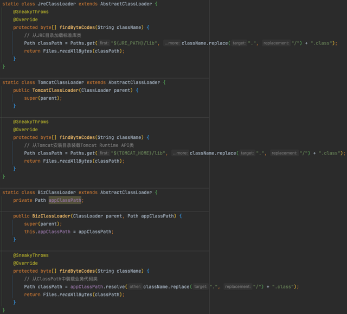The image size is (347, 314).
Task: Click appClassPath parameter in BizClassLoader constructor signature
Action: click(157, 216)
